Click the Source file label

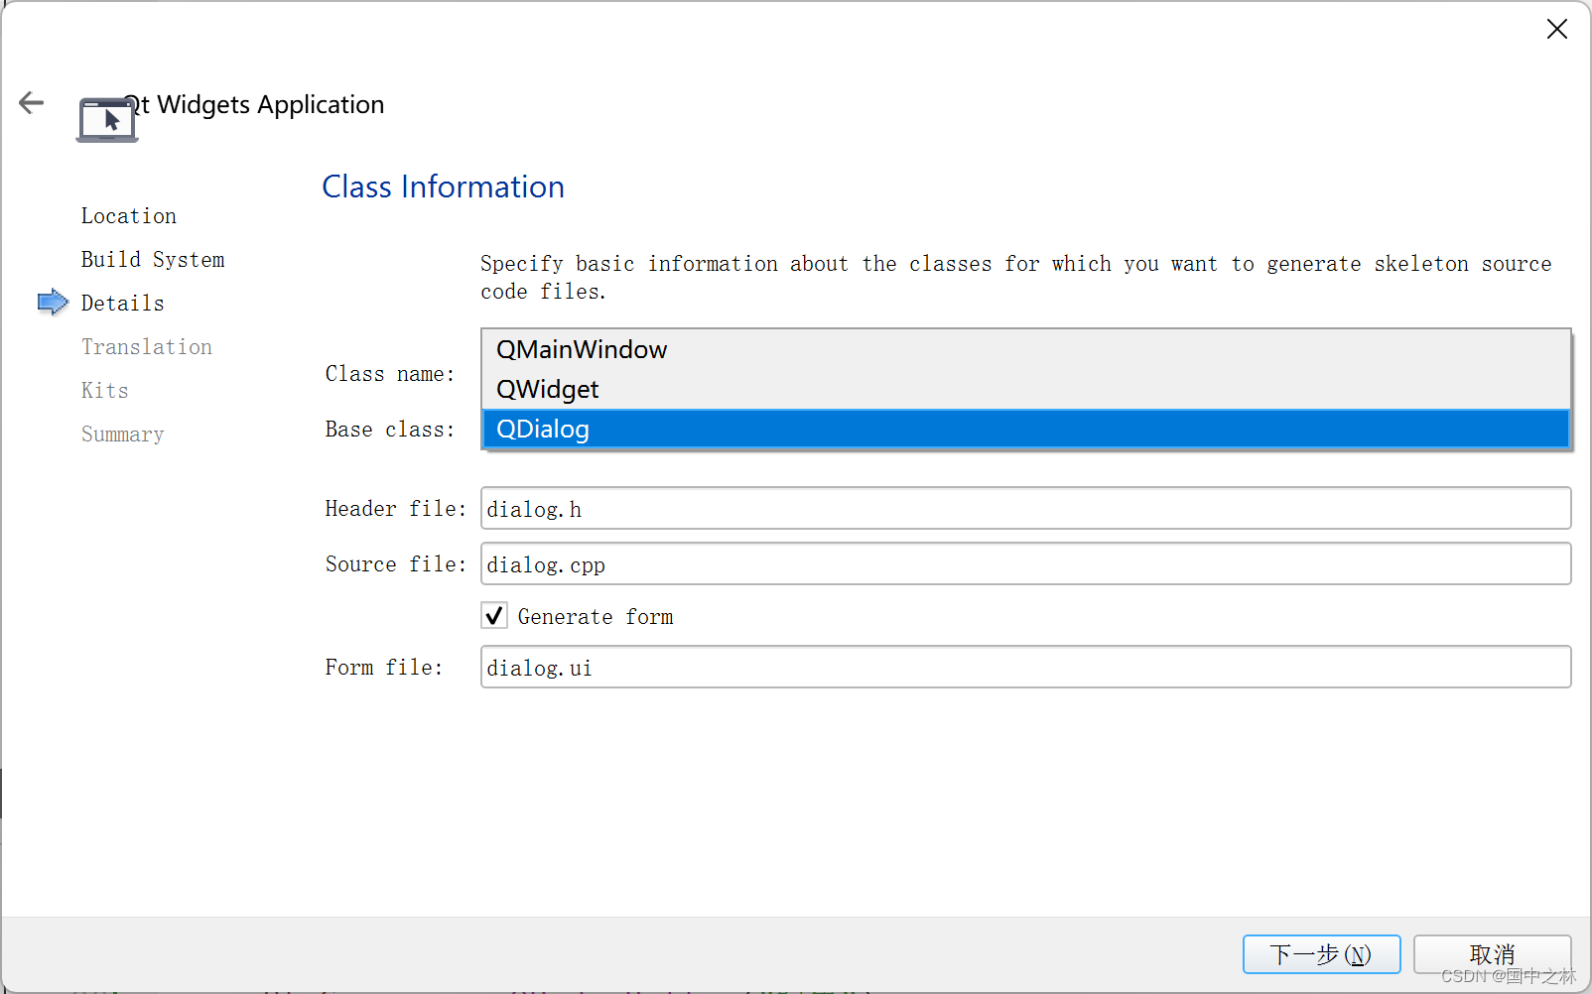point(396,563)
